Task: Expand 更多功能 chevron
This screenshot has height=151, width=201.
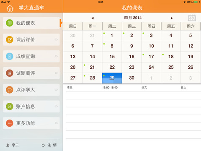Action: tap(56, 123)
